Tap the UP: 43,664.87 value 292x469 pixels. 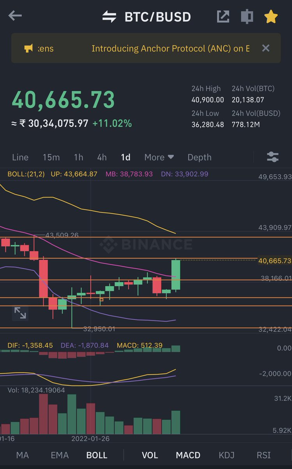[74, 174]
